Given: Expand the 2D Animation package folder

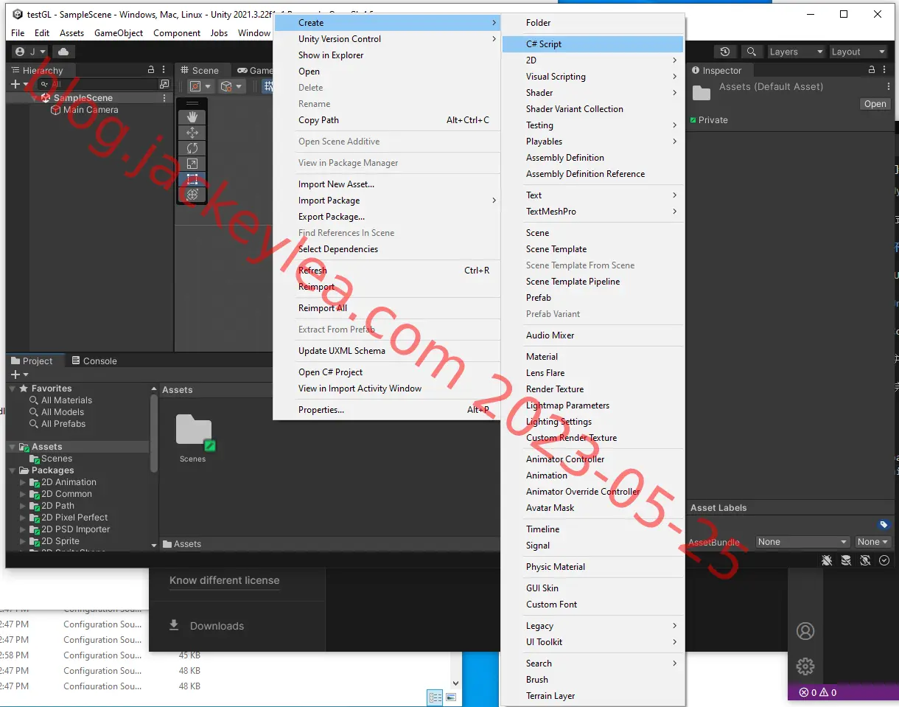Looking at the screenshot, I should (x=23, y=482).
